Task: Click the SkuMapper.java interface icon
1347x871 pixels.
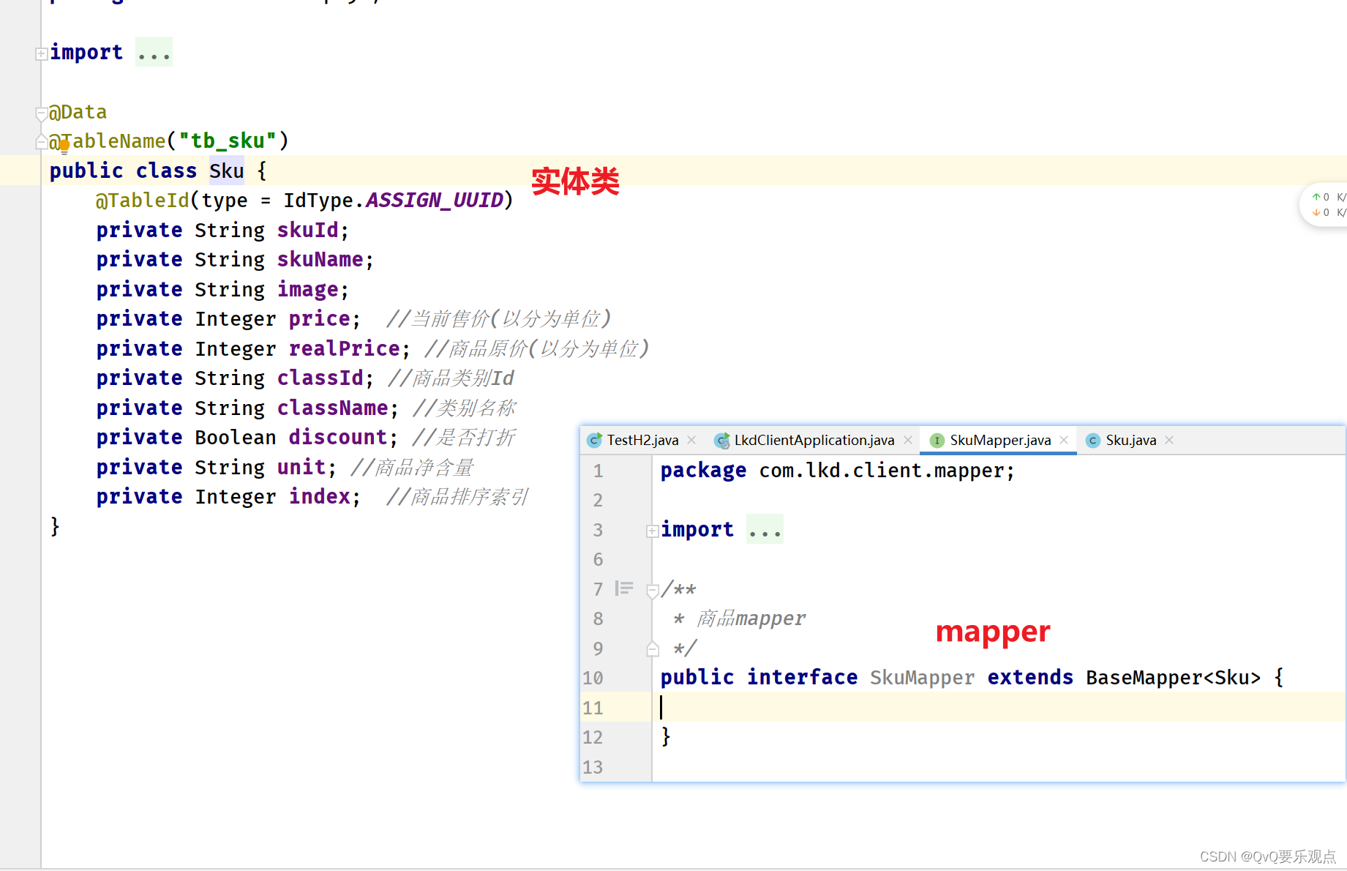Action: point(937,440)
